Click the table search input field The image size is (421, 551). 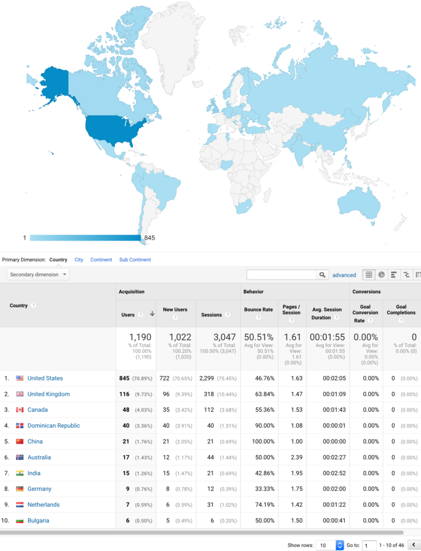(x=281, y=275)
